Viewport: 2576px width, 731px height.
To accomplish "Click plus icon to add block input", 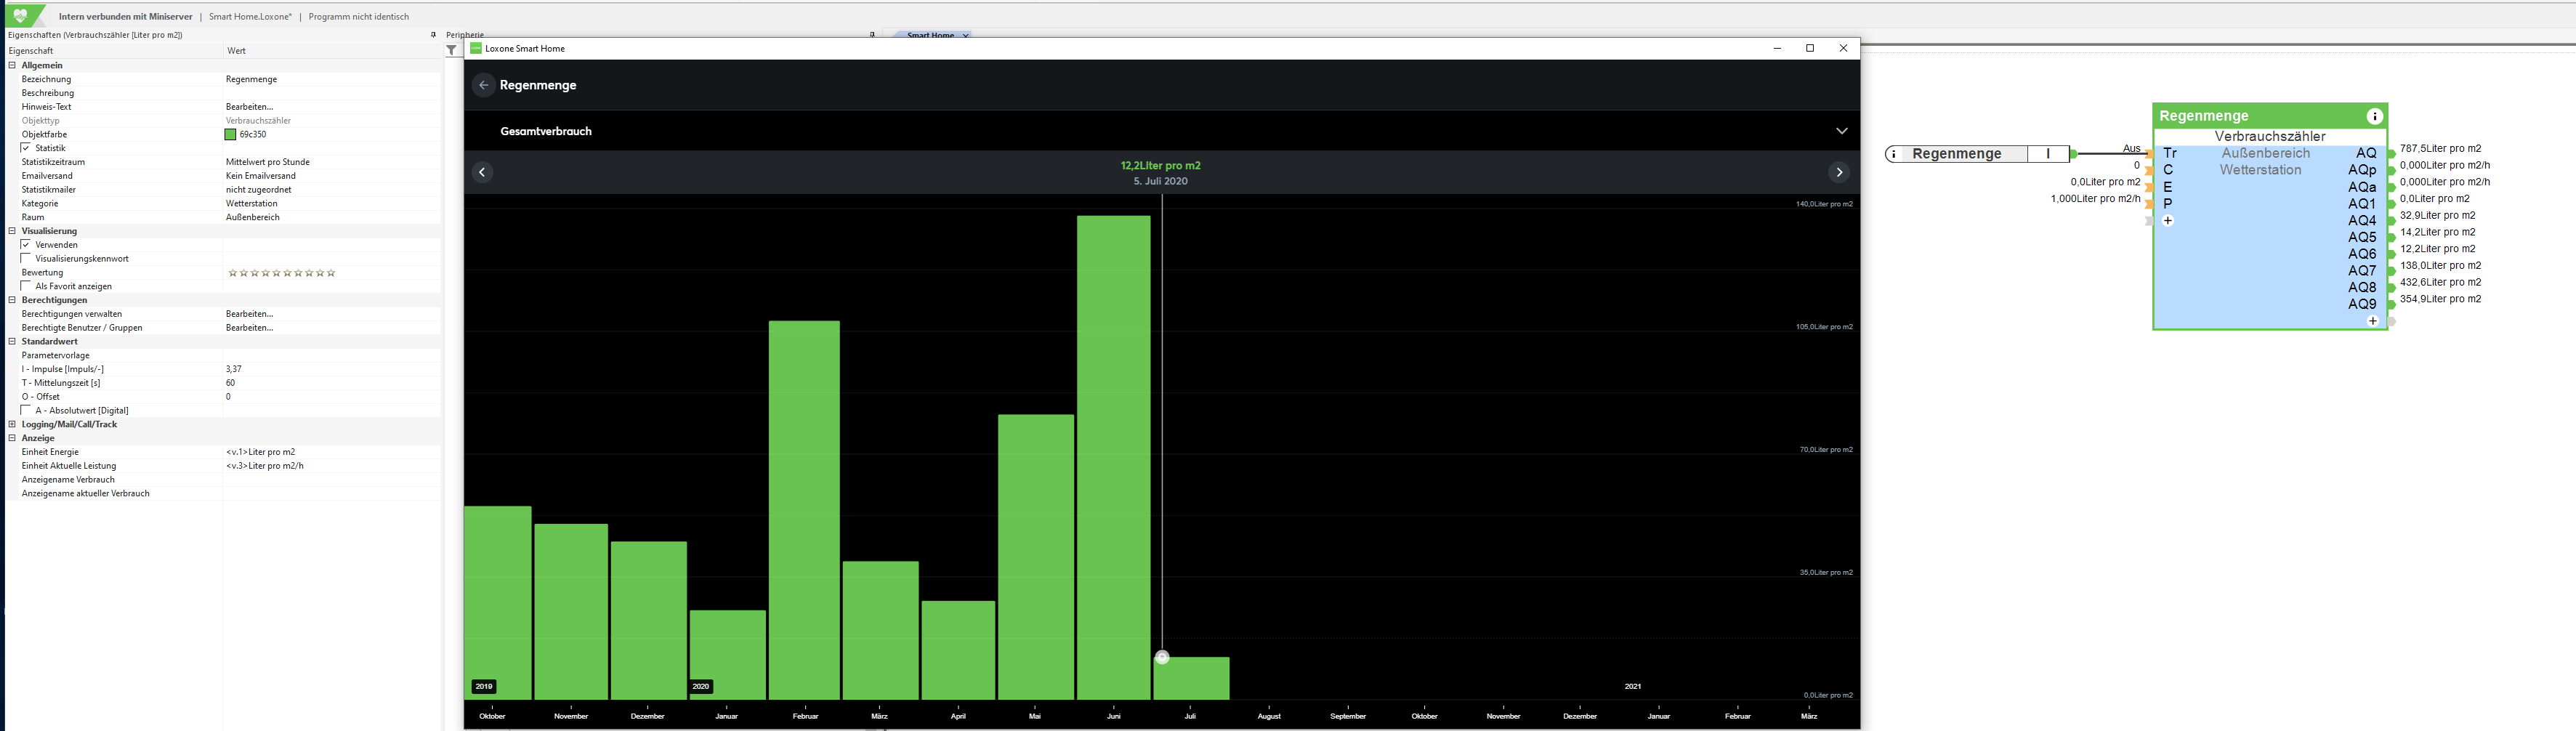I will click(x=2168, y=221).
